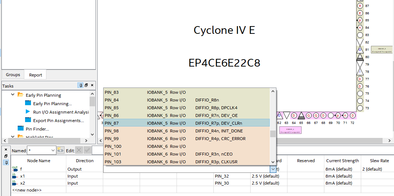
Task: Click the shaded triangle of pin 80
Action: 360,57
